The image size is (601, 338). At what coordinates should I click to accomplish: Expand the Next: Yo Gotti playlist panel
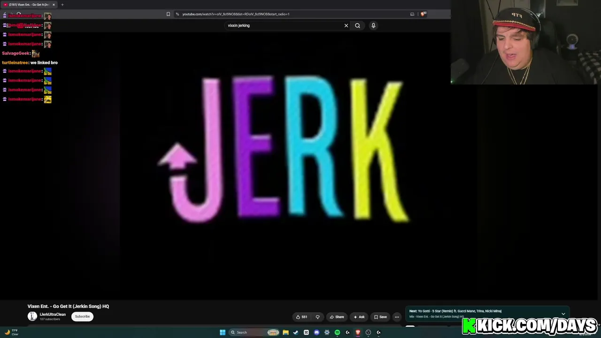[x=563, y=314]
